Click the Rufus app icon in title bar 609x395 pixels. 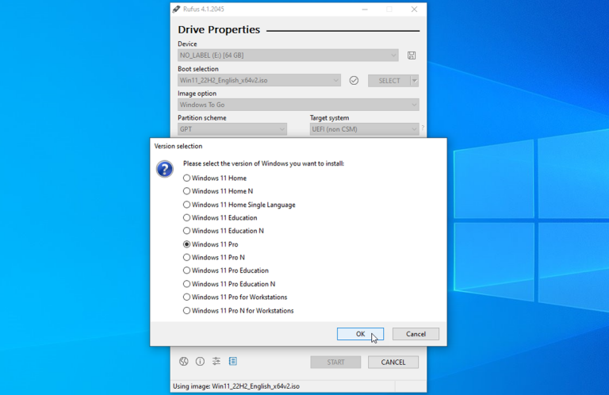click(176, 9)
